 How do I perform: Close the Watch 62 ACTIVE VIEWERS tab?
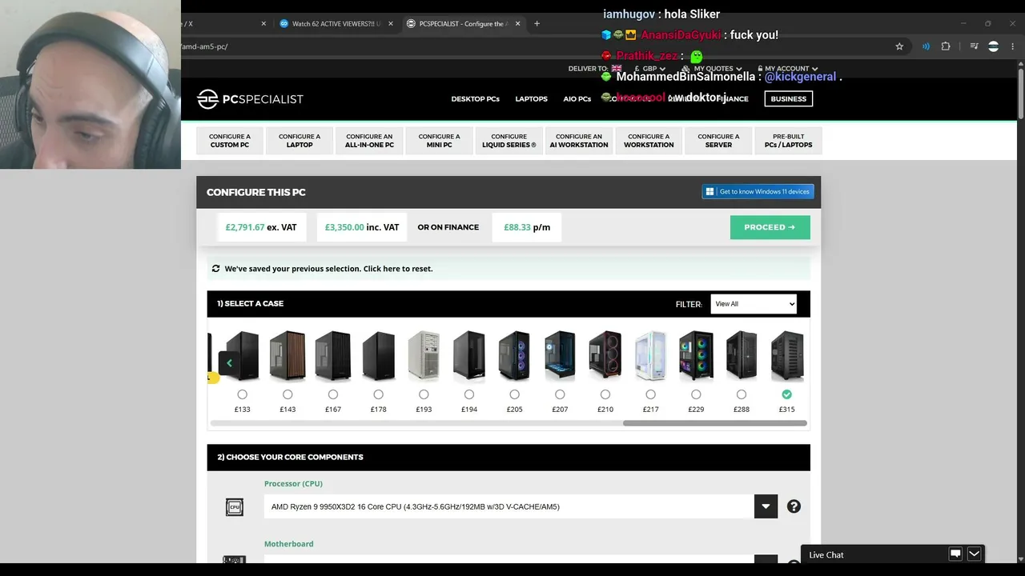[391, 23]
